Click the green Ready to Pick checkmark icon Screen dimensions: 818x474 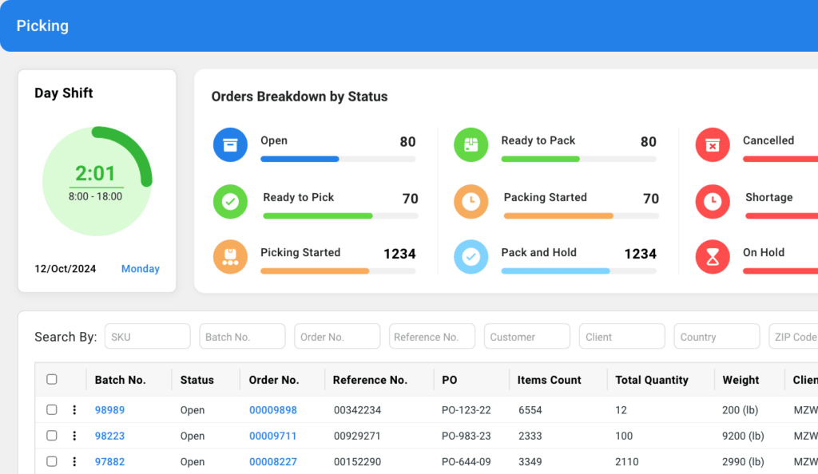coord(230,202)
